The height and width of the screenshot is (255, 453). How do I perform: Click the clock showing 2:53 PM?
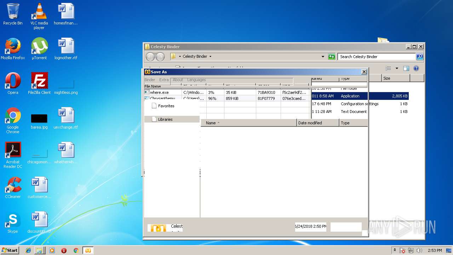[435, 250]
